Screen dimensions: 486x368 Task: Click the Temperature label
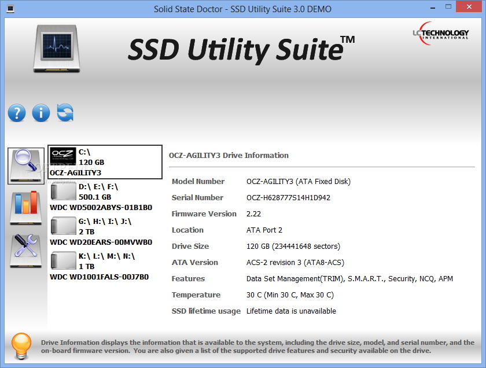point(196,295)
